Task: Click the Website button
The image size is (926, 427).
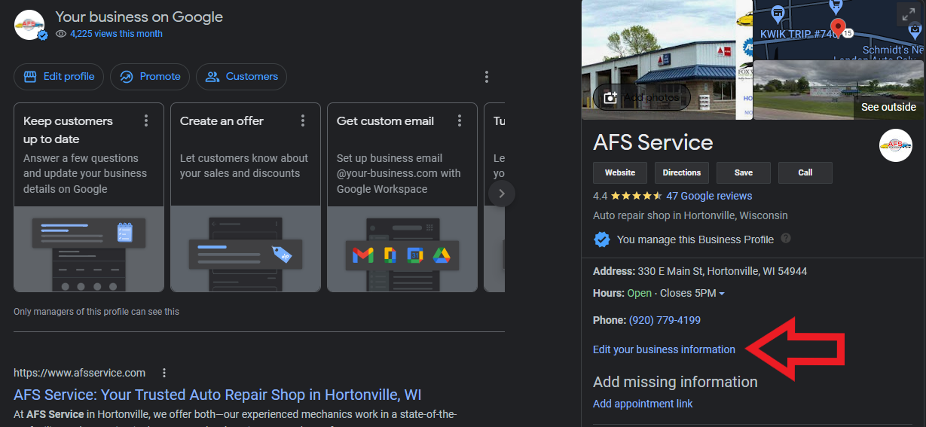Action: click(x=620, y=172)
